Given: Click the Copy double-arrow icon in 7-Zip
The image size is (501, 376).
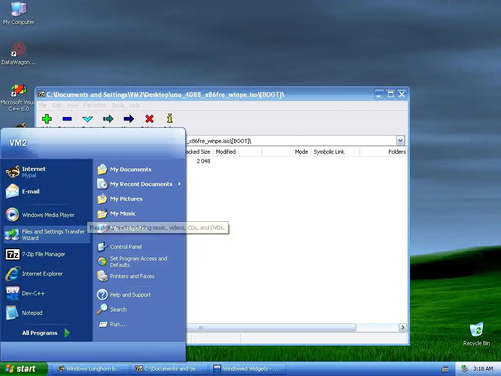Looking at the screenshot, I should (x=108, y=119).
